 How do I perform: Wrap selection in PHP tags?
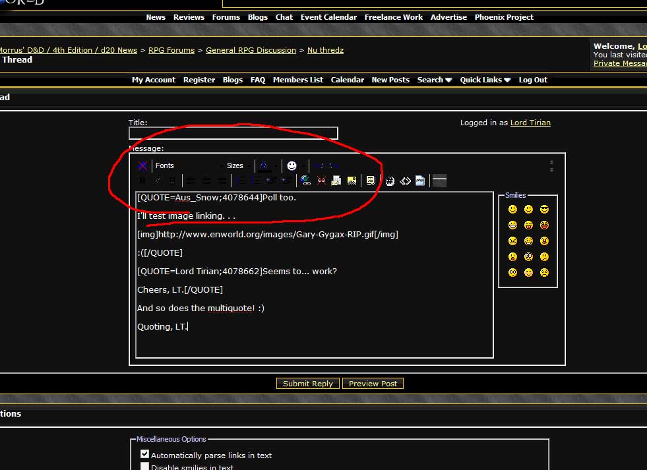[420, 180]
